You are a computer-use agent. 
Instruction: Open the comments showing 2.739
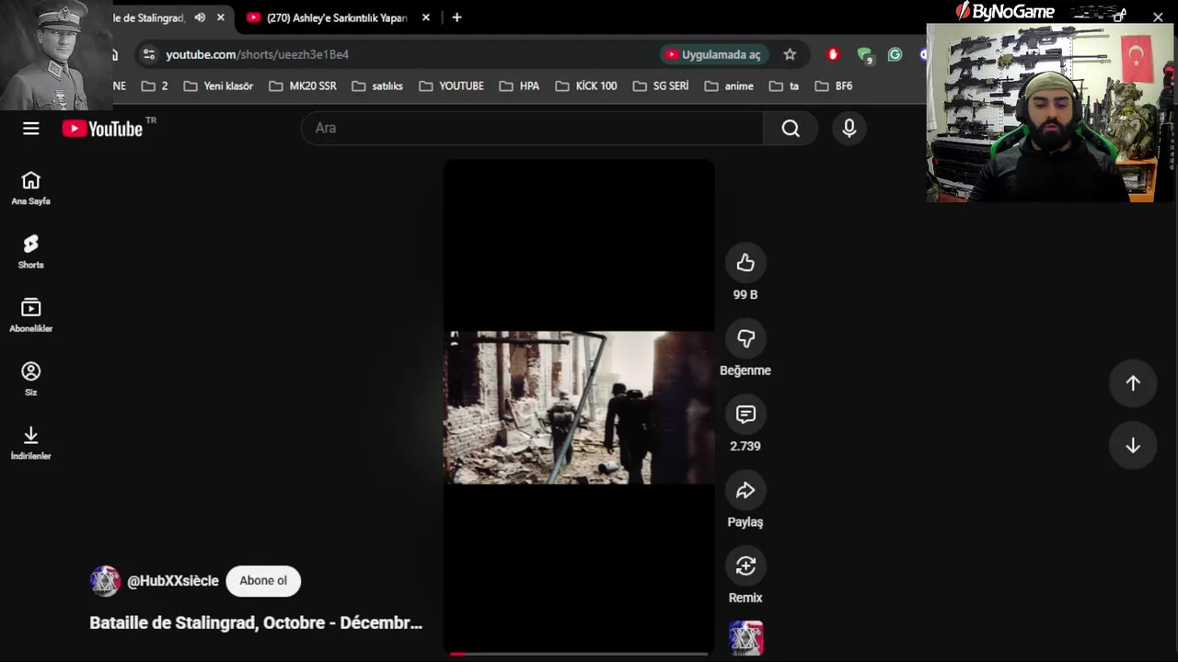pos(745,415)
